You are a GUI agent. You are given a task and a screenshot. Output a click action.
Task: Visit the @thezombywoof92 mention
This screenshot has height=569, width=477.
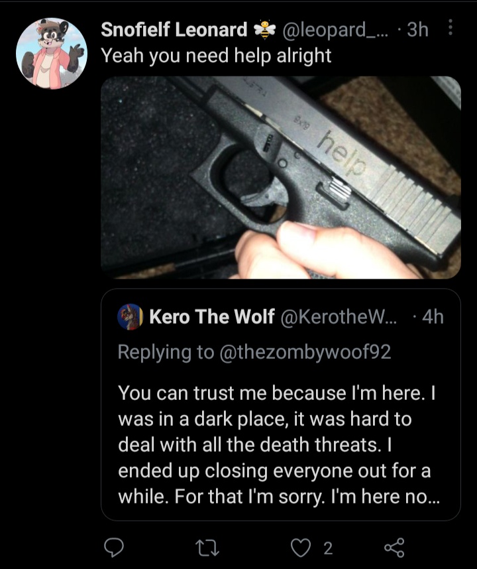click(305, 352)
